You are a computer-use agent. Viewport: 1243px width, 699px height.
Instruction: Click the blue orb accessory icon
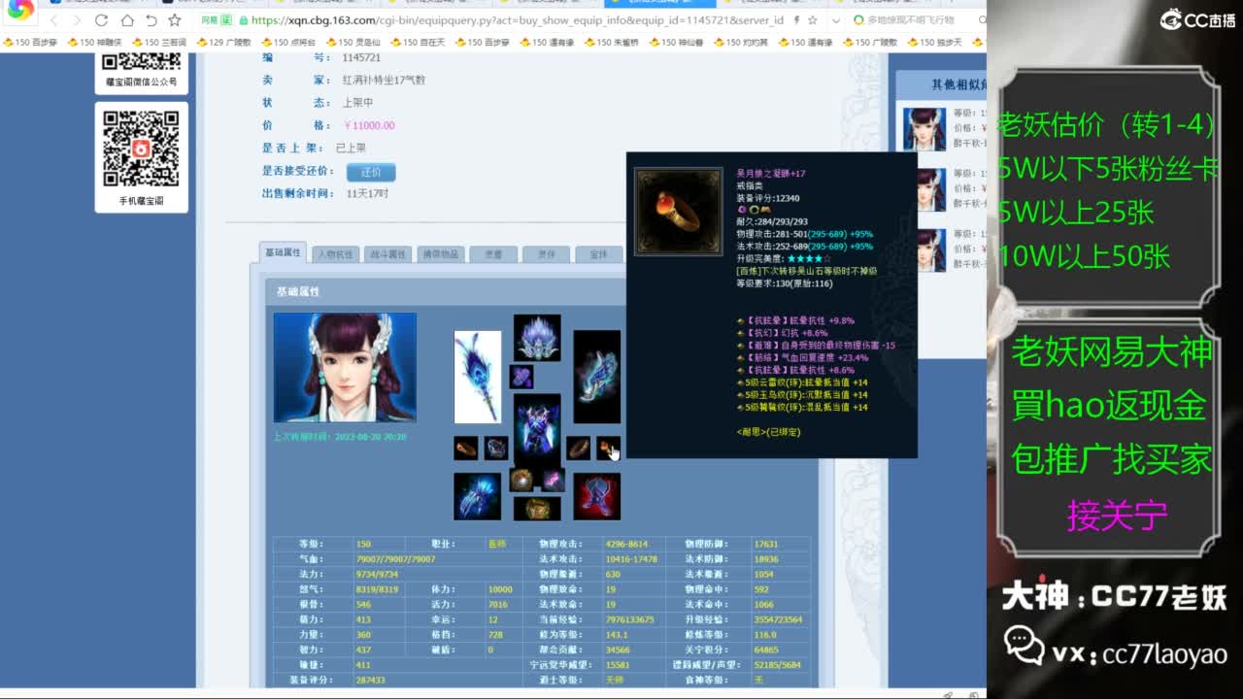coord(497,449)
